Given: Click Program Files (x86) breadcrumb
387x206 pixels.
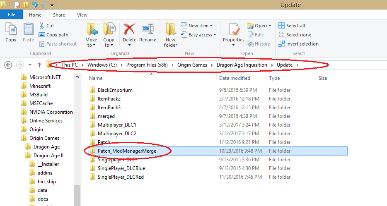Looking at the screenshot, I should [x=147, y=65].
